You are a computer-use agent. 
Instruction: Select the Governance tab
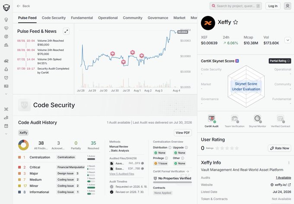pyautogui.click(x=158, y=18)
